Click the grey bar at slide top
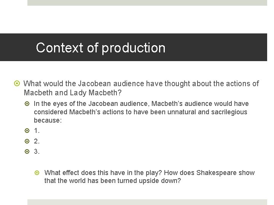 click(x=147, y=3)
